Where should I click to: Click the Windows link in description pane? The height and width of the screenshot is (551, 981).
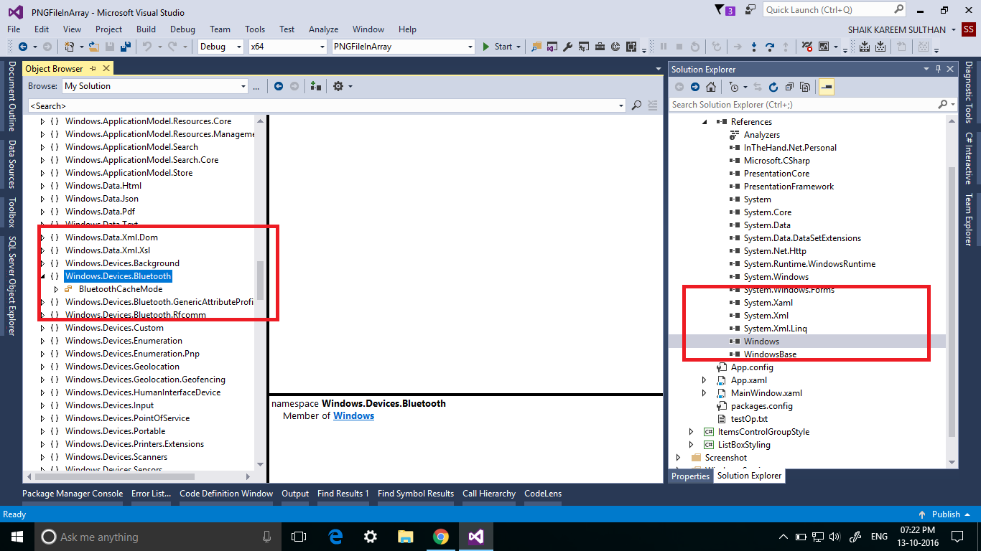pyautogui.click(x=353, y=416)
